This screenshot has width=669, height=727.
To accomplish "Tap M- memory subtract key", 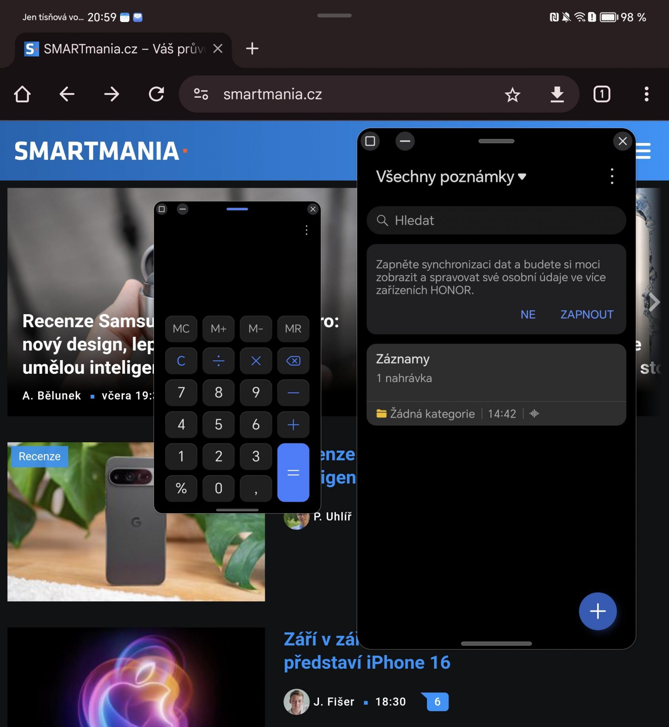I will (256, 329).
